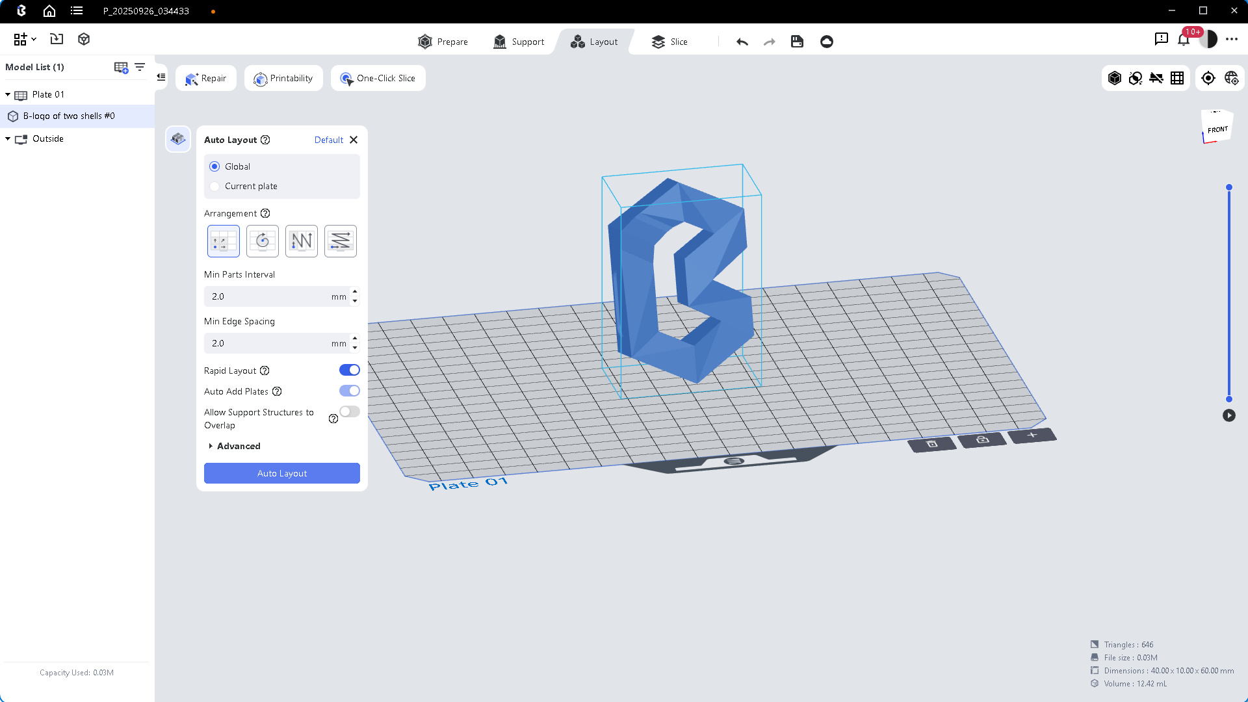Image resolution: width=1248 pixels, height=702 pixels.
Task: Click the Auto Layout tool icon
Action: pos(178,139)
